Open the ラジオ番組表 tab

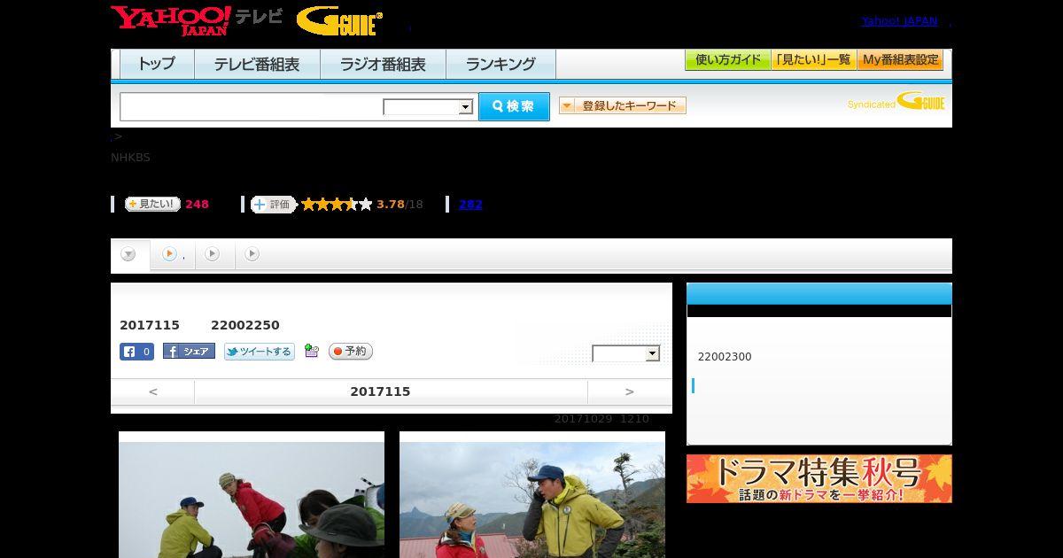coord(383,64)
